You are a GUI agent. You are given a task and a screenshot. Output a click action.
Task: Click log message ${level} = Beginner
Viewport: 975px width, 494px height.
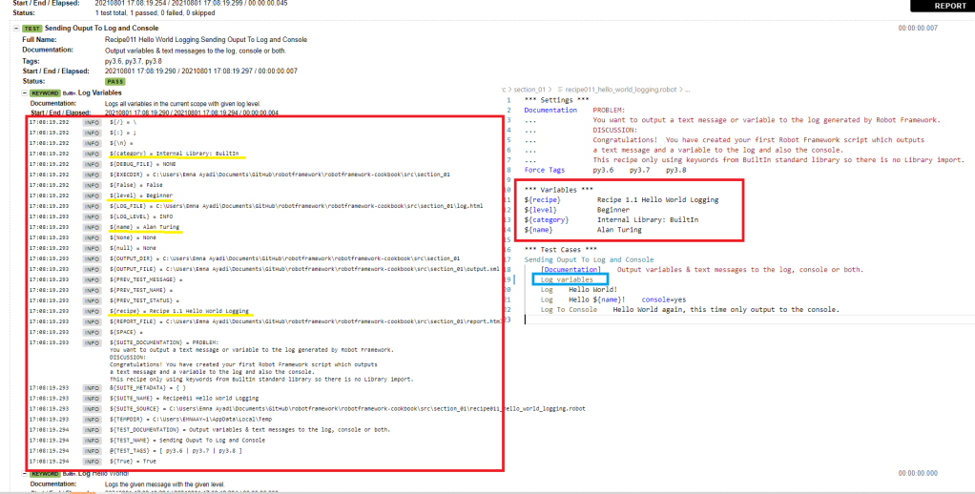pos(141,196)
